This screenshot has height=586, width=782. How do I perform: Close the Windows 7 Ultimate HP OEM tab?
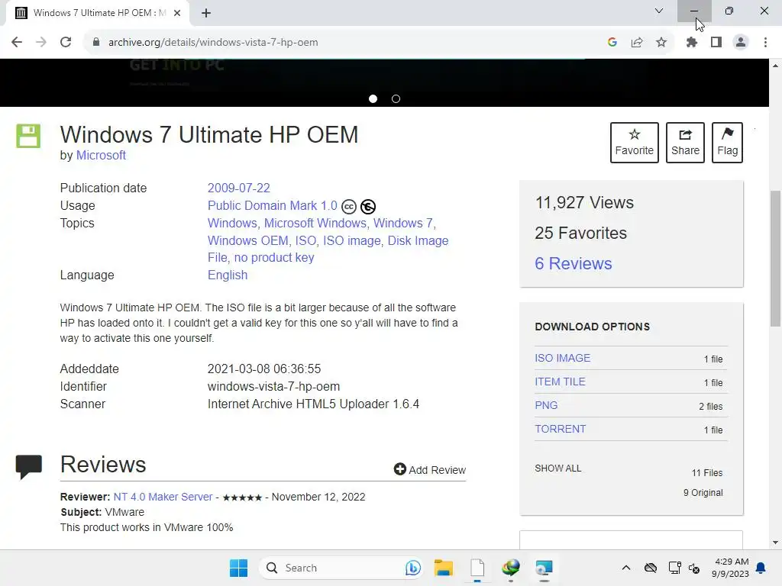177,13
